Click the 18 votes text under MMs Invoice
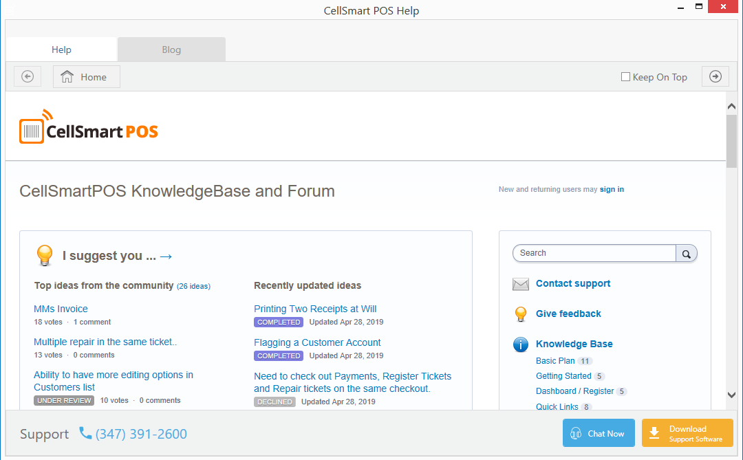This screenshot has height=460, width=743. coord(48,322)
